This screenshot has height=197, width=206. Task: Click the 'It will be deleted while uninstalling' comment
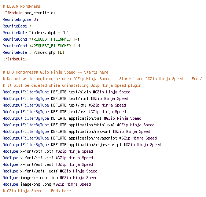coord(72,85)
